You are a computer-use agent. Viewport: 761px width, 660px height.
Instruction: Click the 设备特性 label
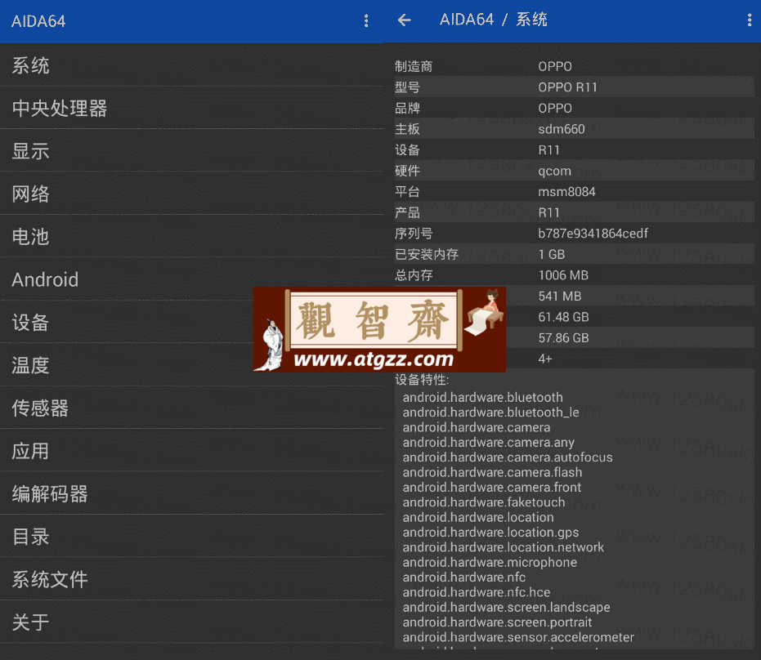coord(422,380)
